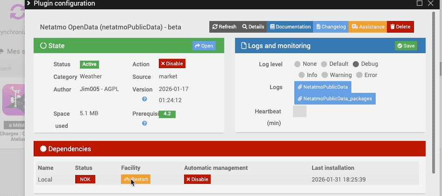Click the market source value

[168, 77]
